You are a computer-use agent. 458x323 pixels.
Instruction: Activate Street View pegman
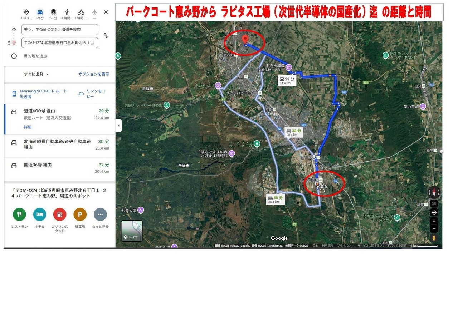tap(434, 238)
